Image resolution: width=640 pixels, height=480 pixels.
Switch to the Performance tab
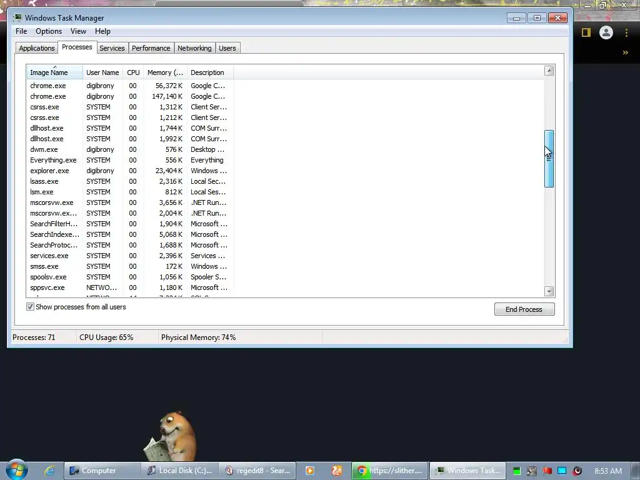[151, 48]
